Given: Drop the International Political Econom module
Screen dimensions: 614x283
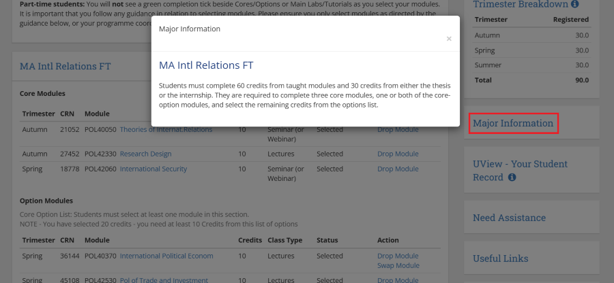Looking at the screenshot, I should tap(398, 256).
